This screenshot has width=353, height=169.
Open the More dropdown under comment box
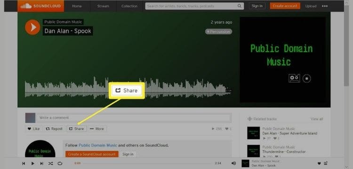97,129
